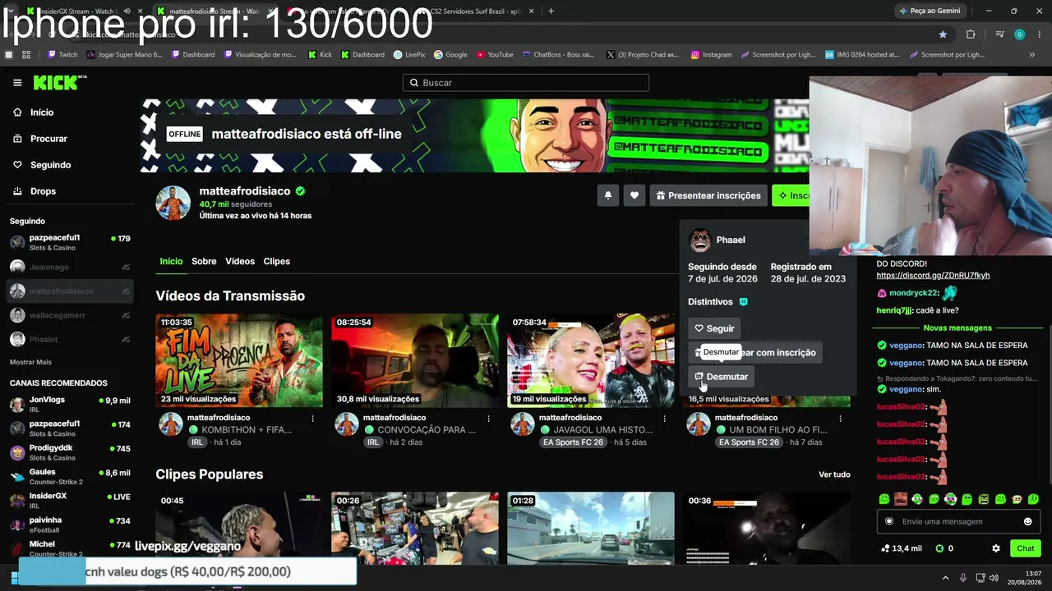Click the green Kicks balance icon
The width and height of the screenshot is (1052, 591).
[939, 548]
